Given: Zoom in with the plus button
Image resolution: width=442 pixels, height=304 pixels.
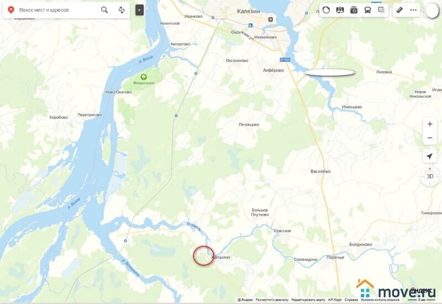Looking at the screenshot, I should [x=430, y=124].
